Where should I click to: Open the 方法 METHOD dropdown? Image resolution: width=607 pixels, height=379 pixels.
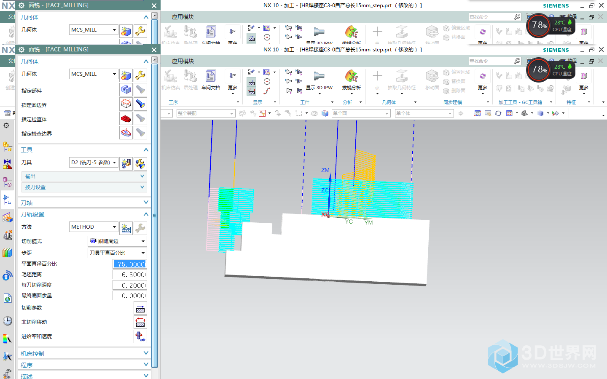(94, 227)
